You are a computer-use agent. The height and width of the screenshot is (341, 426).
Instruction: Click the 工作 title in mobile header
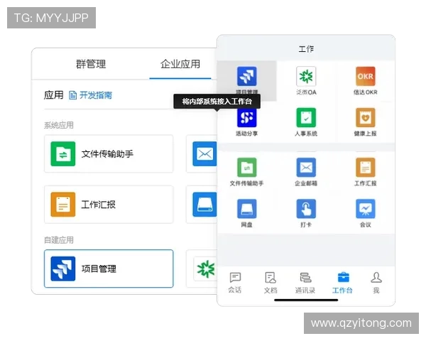point(306,49)
